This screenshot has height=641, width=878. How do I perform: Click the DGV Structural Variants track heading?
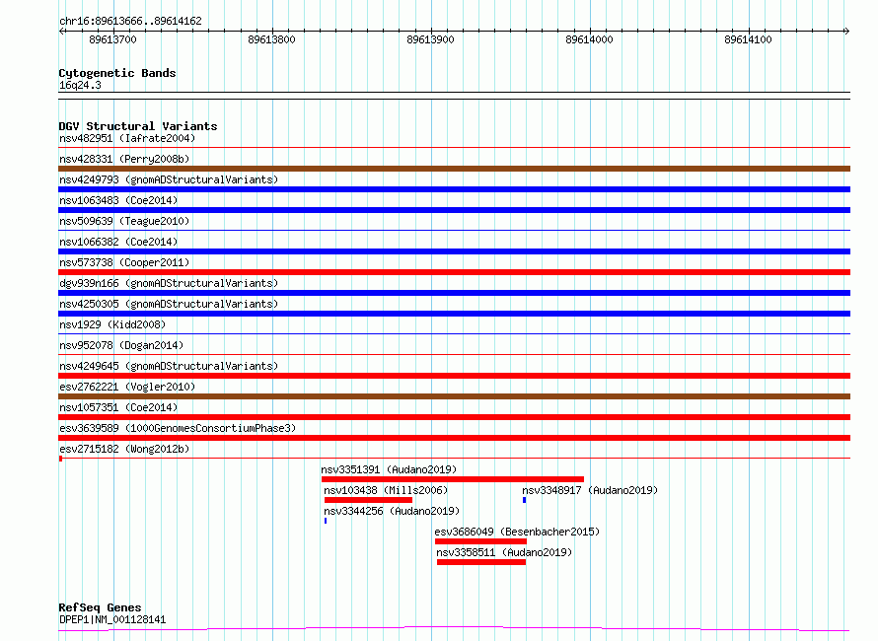tap(138, 126)
